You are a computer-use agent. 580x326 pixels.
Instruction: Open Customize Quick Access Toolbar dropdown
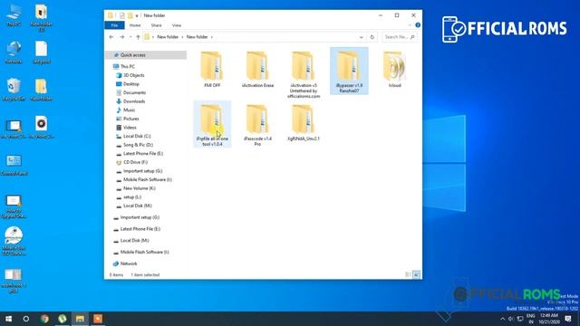[137, 15]
